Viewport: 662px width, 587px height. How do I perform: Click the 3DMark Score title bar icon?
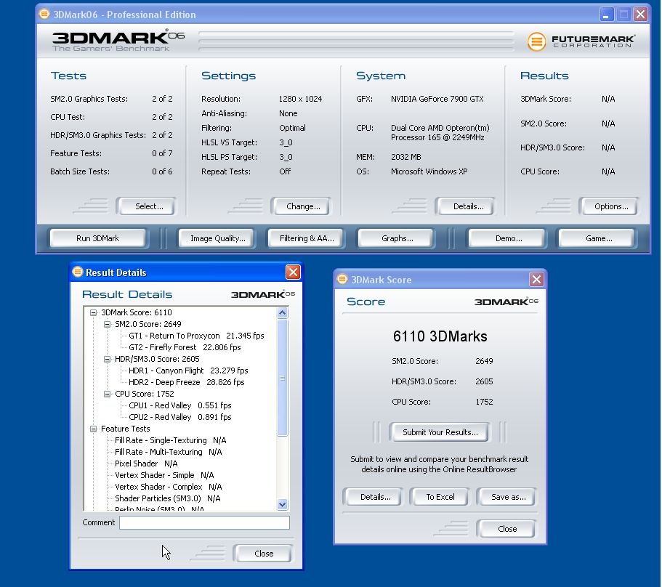(342, 279)
